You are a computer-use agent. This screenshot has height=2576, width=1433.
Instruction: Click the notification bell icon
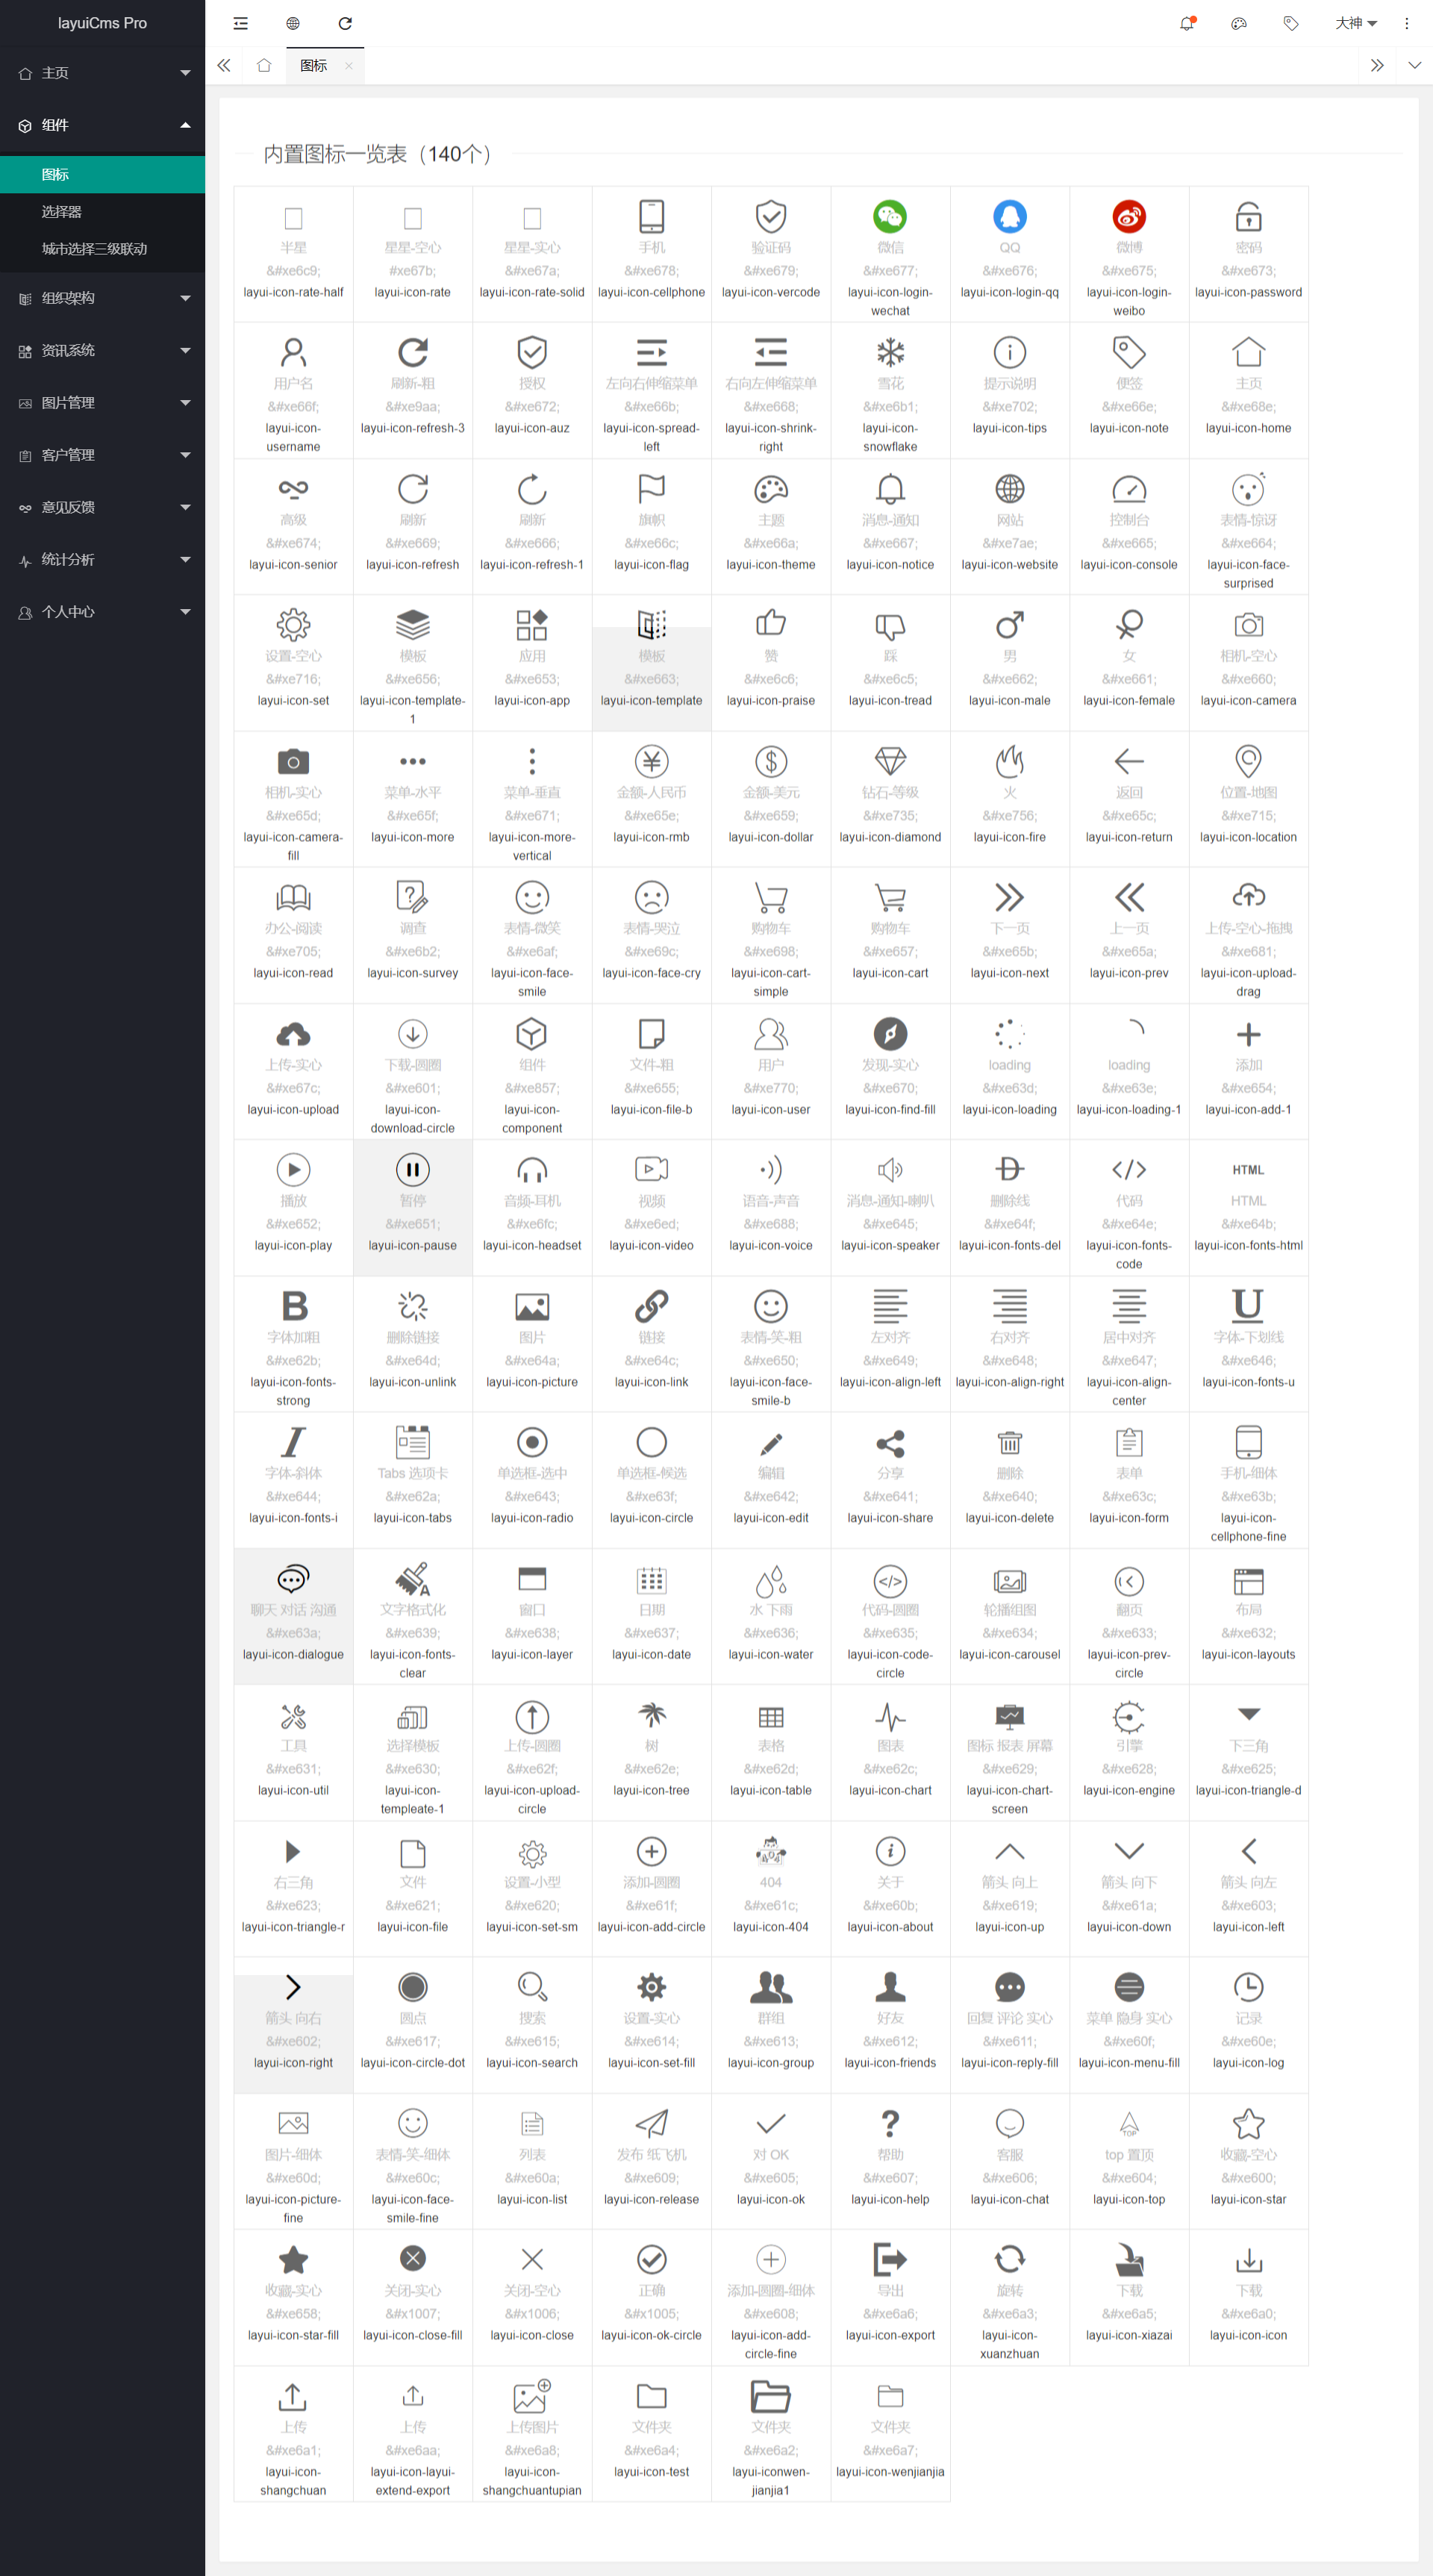pyautogui.click(x=1186, y=23)
